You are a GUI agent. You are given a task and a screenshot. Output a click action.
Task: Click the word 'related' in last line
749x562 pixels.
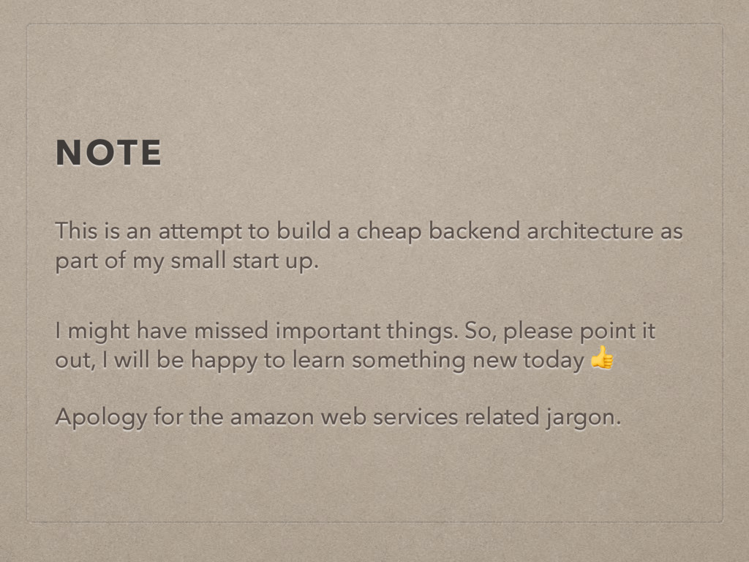[x=502, y=418]
